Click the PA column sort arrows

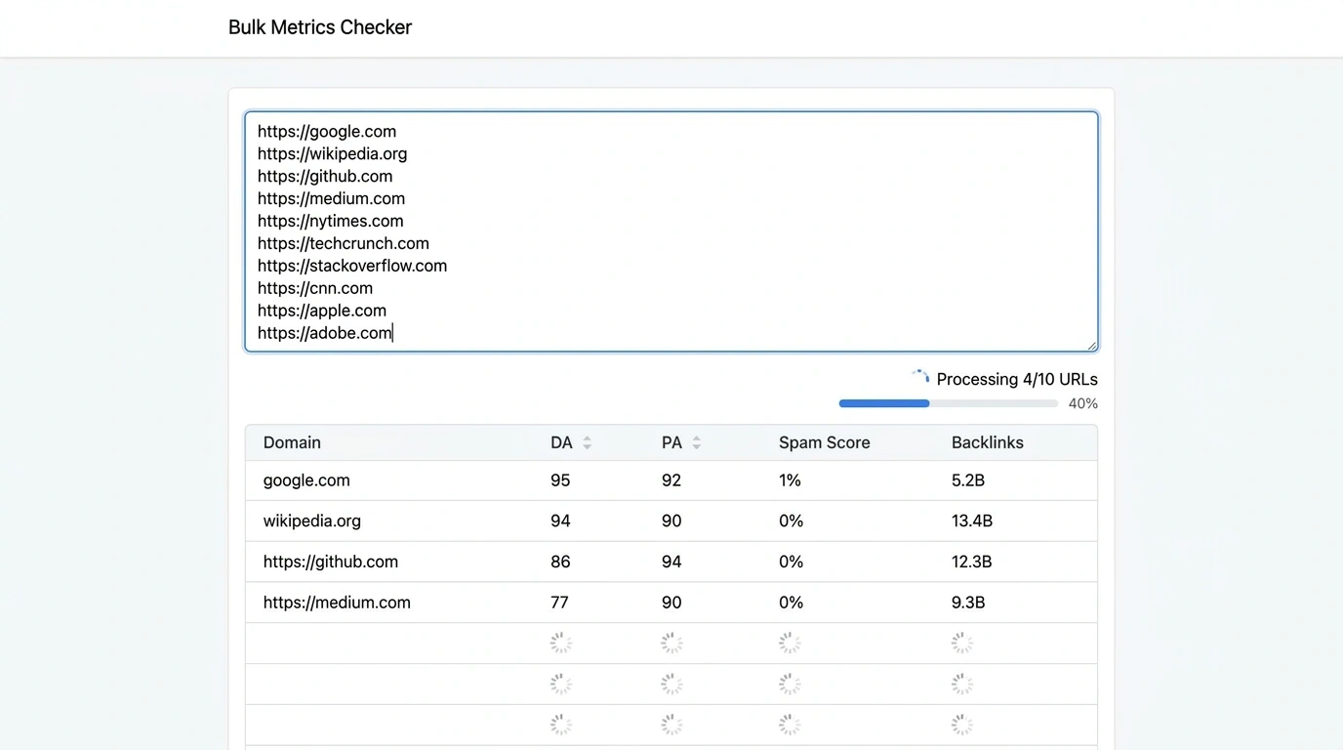click(696, 442)
